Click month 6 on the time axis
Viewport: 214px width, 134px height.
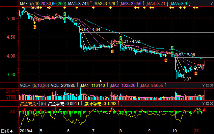(x=69, y=131)
